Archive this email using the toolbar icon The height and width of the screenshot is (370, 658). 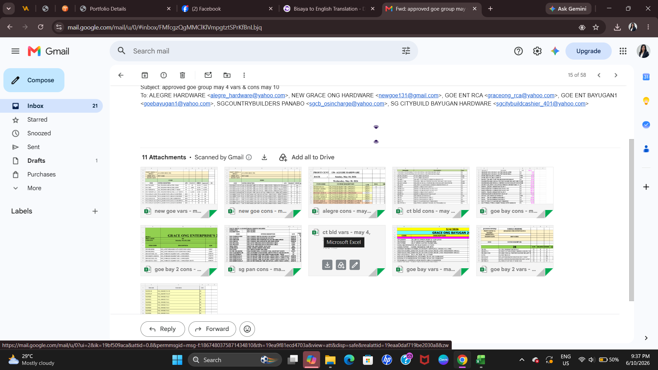coord(145,75)
